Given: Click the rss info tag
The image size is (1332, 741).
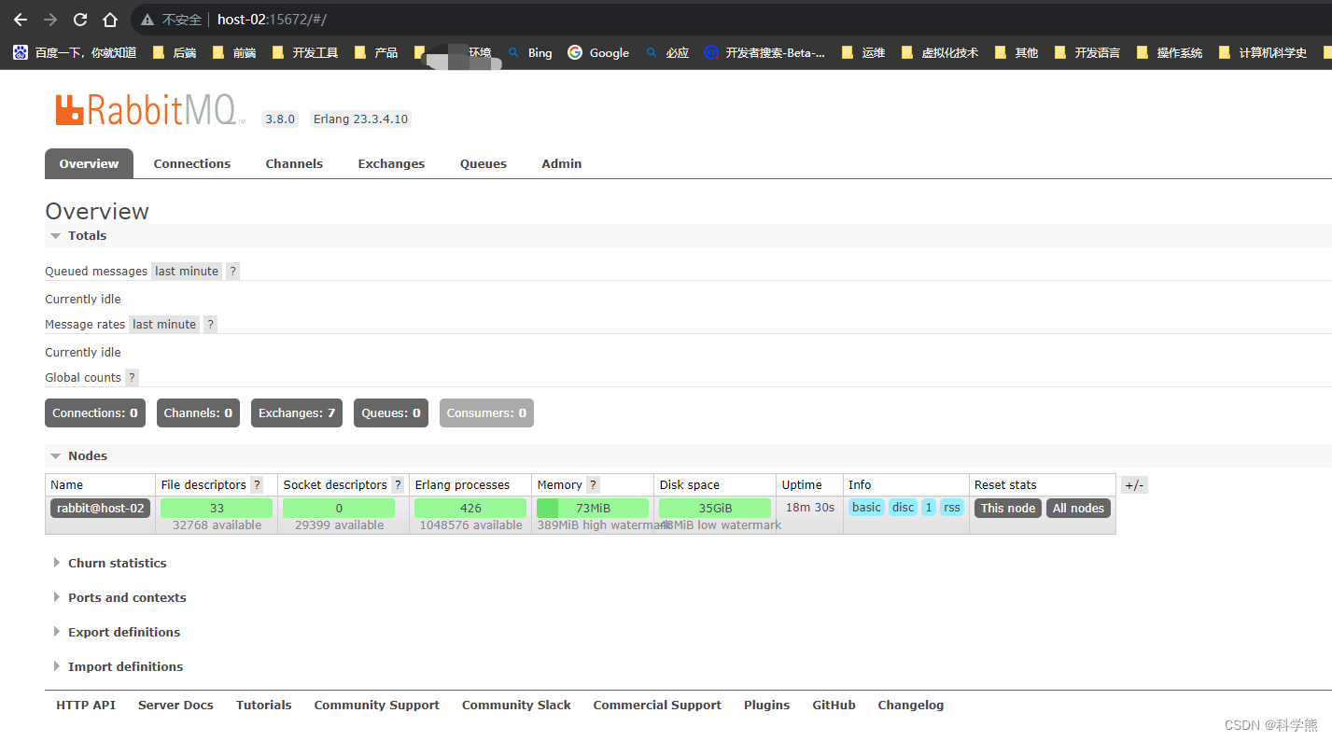Looking at the screenshot, I should pyautogui.click(x=951, y=508).
